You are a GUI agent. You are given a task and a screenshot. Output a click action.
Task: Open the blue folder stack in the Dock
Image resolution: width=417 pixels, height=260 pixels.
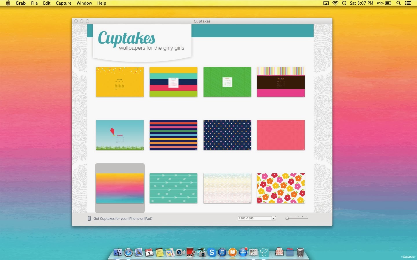pos(290,252)
